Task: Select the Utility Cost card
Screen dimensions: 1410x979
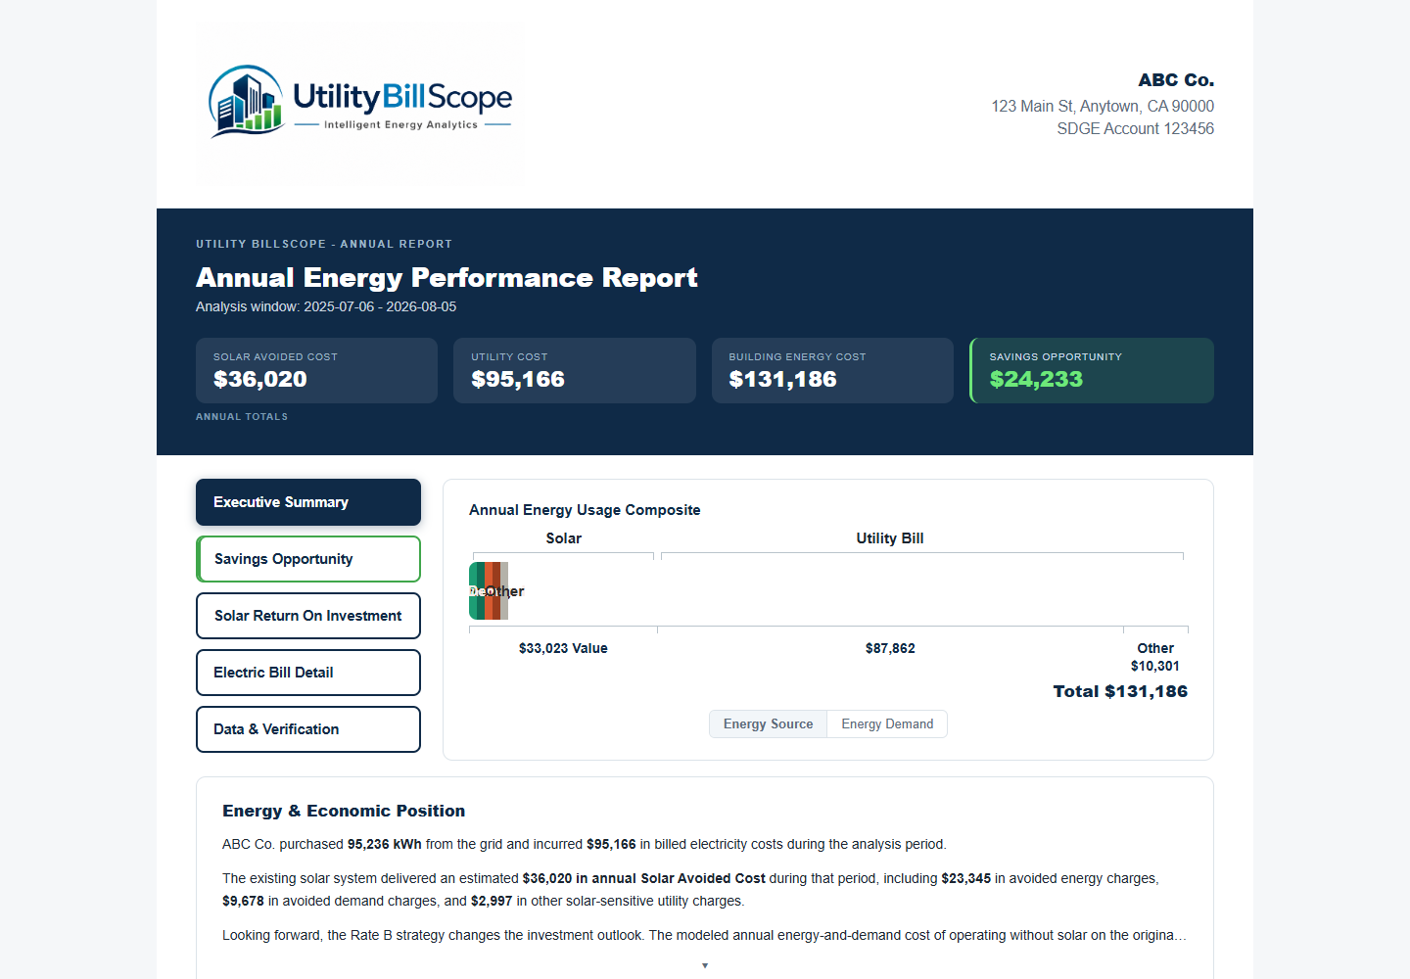Action: click(x=575, y=370)
